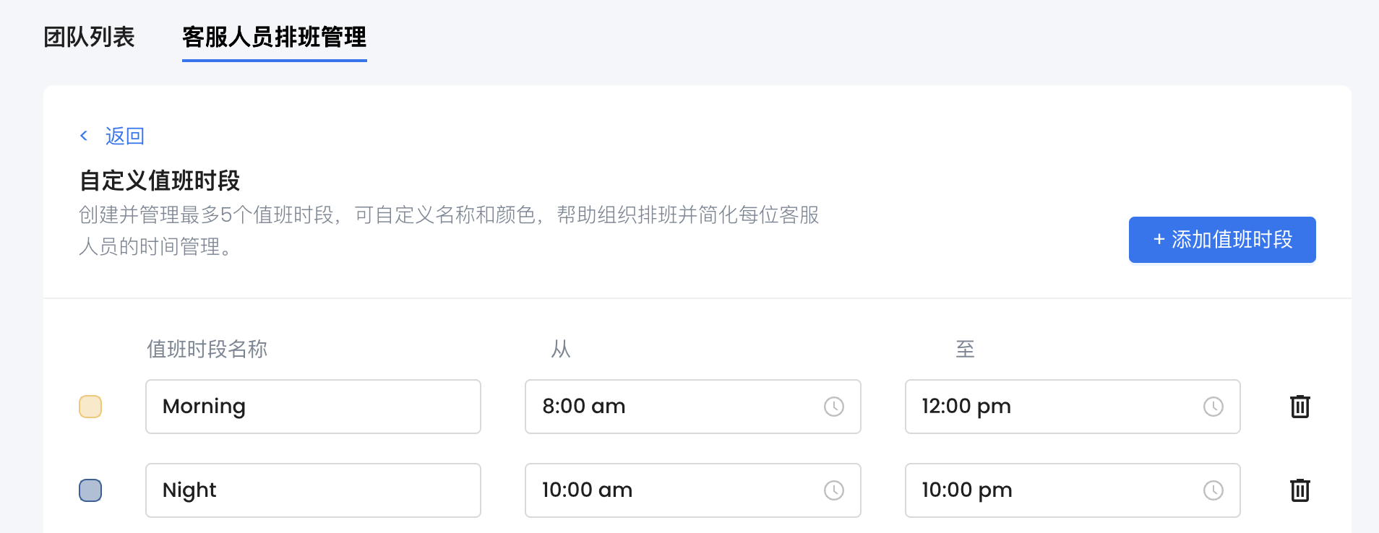Delete the Morning shift with the trash icon

coord(1300,407)
